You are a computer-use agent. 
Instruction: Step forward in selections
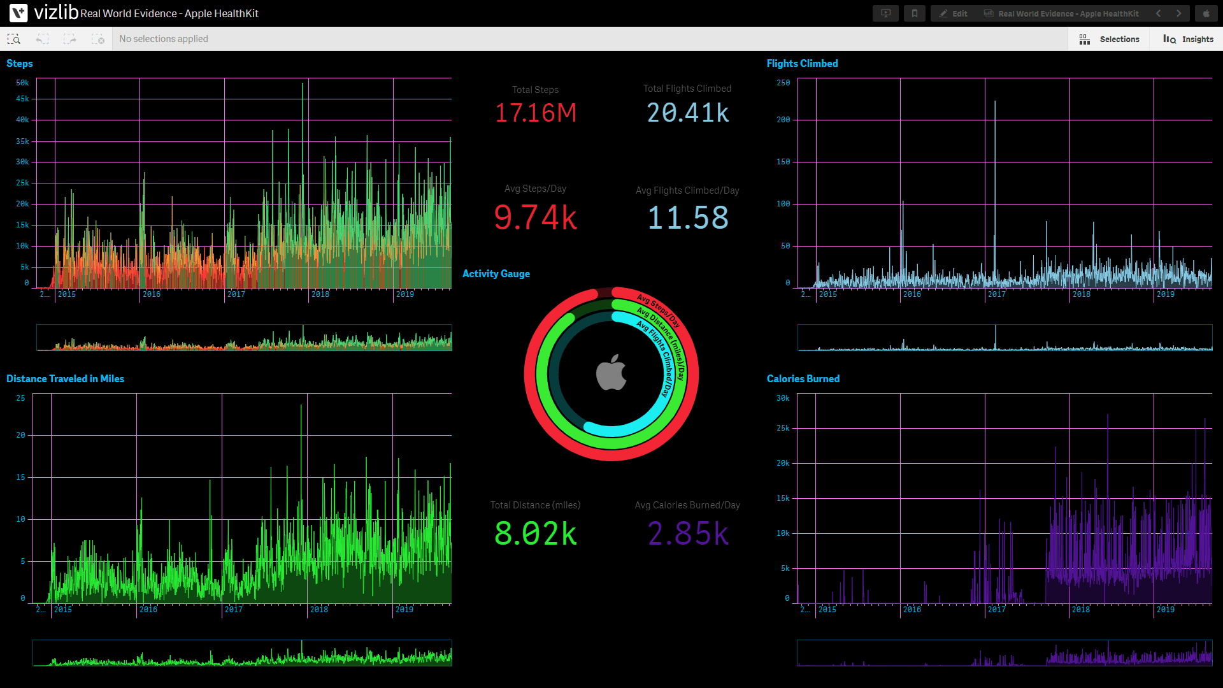coord(70,39)
